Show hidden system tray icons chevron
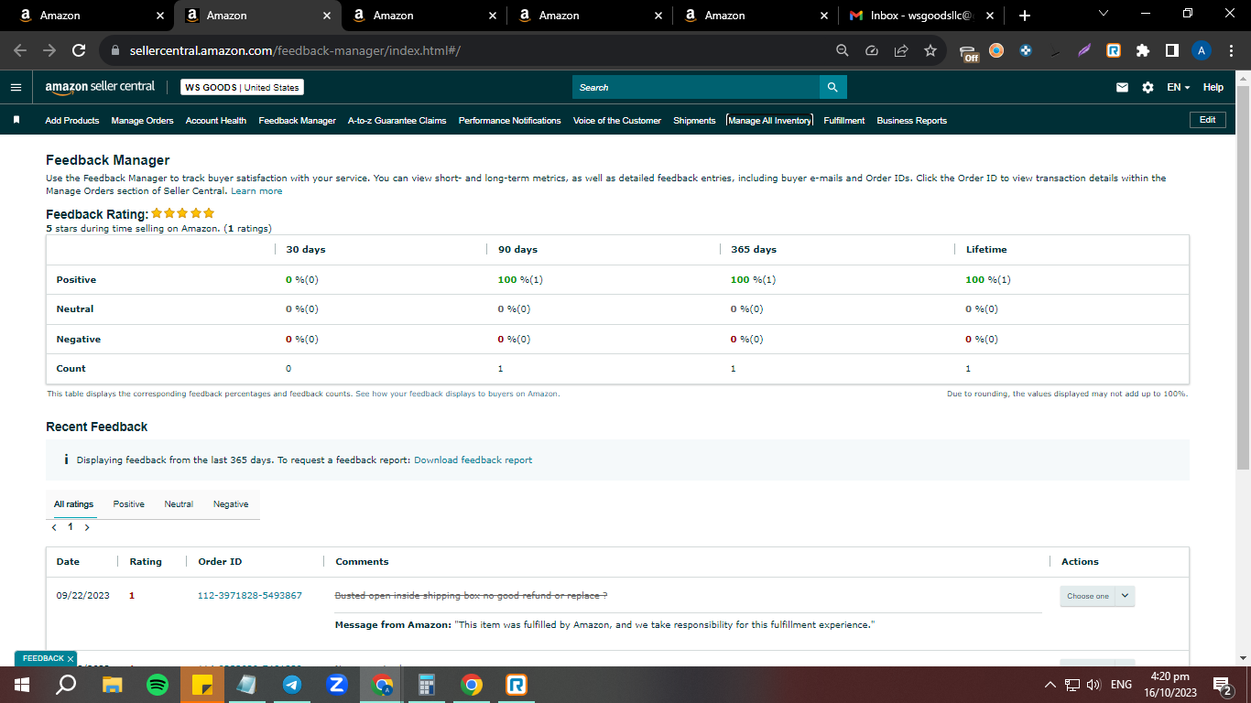The image size is (1251, 703). 1050,685
